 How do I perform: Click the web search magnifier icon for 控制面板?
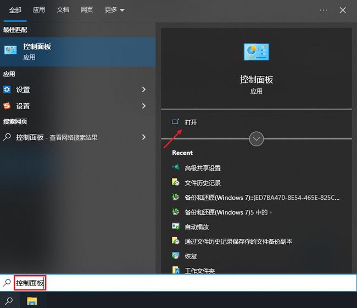point(7,137)
